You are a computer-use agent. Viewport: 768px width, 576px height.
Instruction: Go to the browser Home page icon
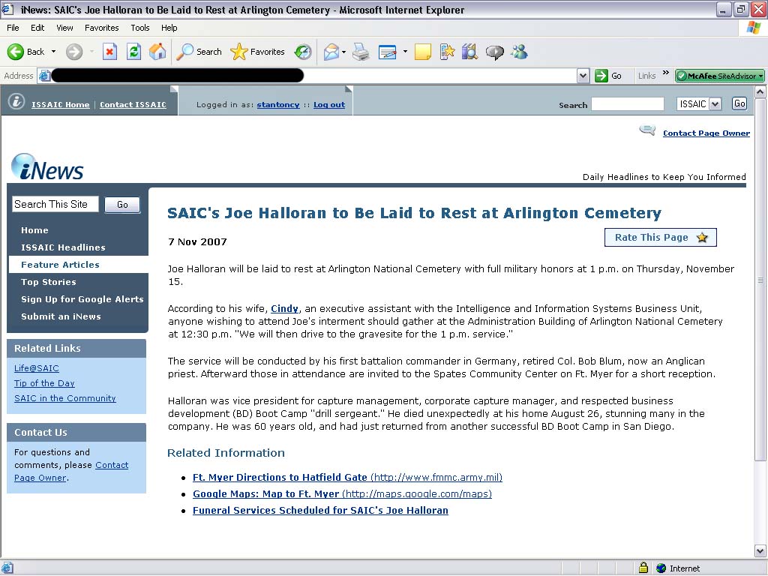[157, 52]
